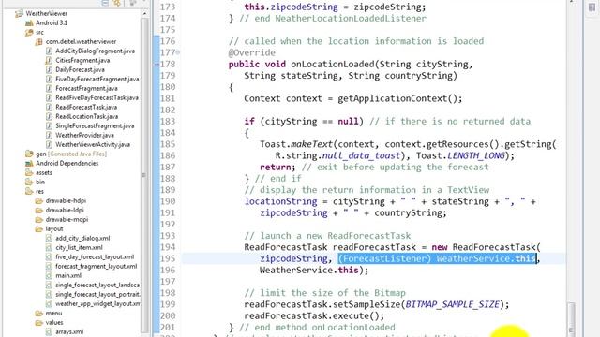Click line number 195 in the gutter
The image size is (600, 337).
pyautogui.click(x=168, y=258)
